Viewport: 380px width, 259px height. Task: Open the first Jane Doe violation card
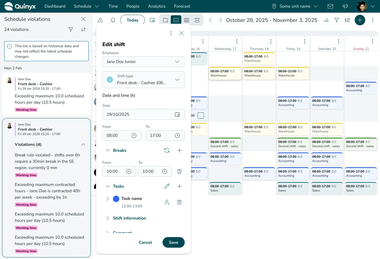point(46,94)
